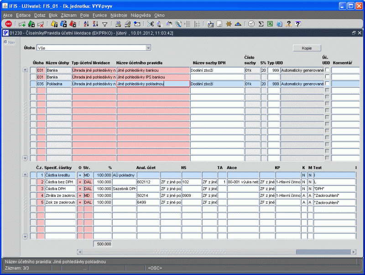
Task: Click the sort descending Z-A icon
Action: (95, 24)
